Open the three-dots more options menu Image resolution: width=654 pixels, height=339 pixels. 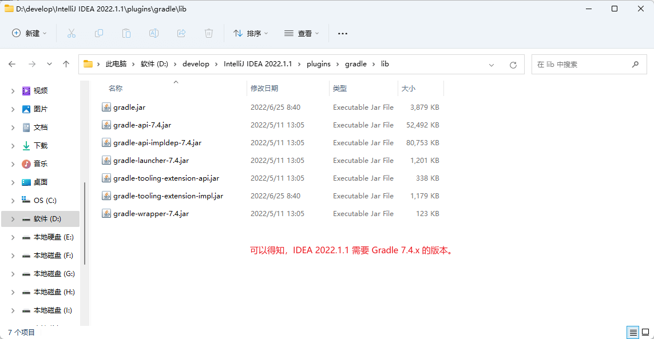coord(342,34)
